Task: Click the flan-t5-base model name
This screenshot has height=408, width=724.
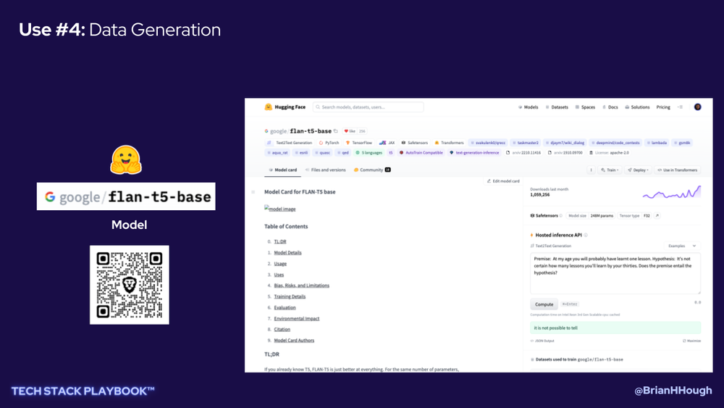Action: 311,131
